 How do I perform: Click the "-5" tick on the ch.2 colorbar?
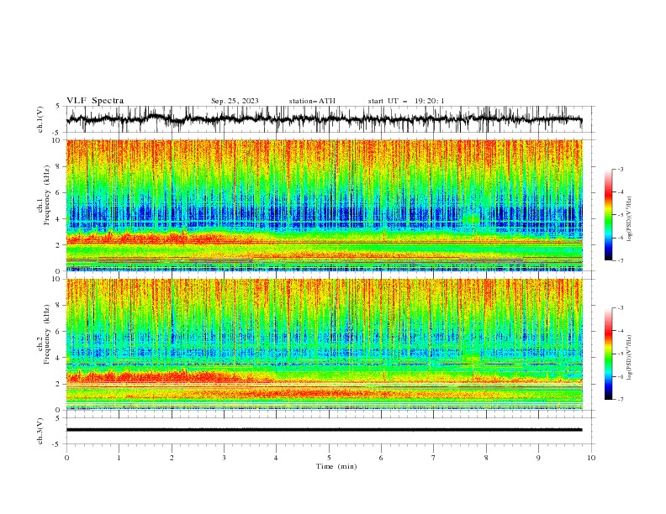[621, 354]
